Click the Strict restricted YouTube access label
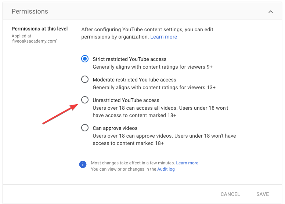This screenshot has width=285, height=204. (x=129, y=59)
